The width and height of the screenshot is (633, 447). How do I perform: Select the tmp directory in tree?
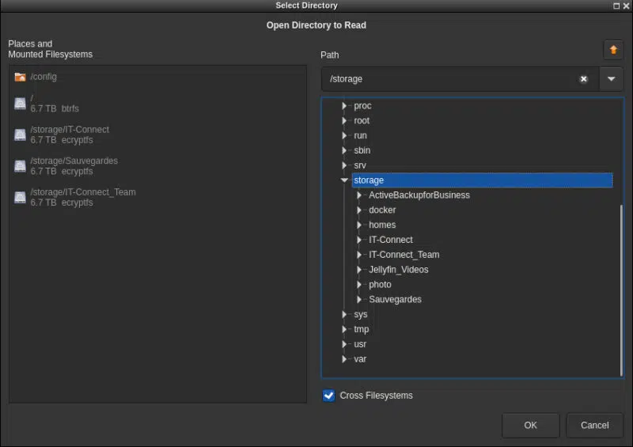click(362, 329)
